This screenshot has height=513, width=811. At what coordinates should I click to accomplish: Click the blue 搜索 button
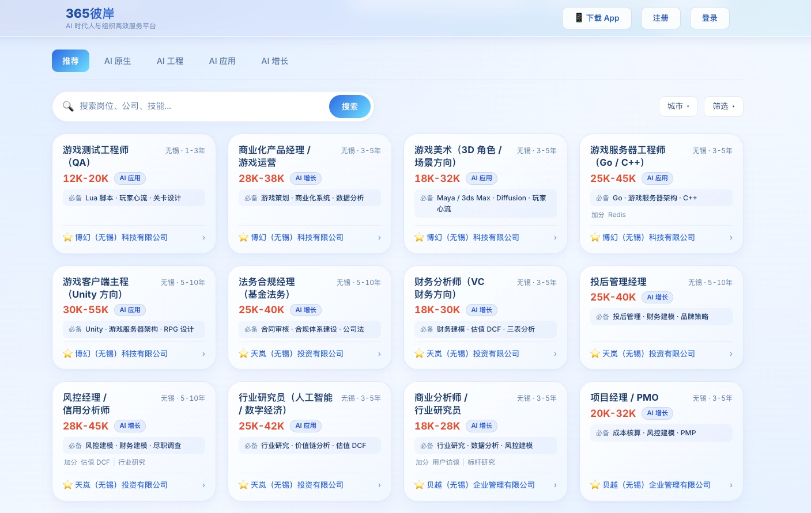click(350, 107)
